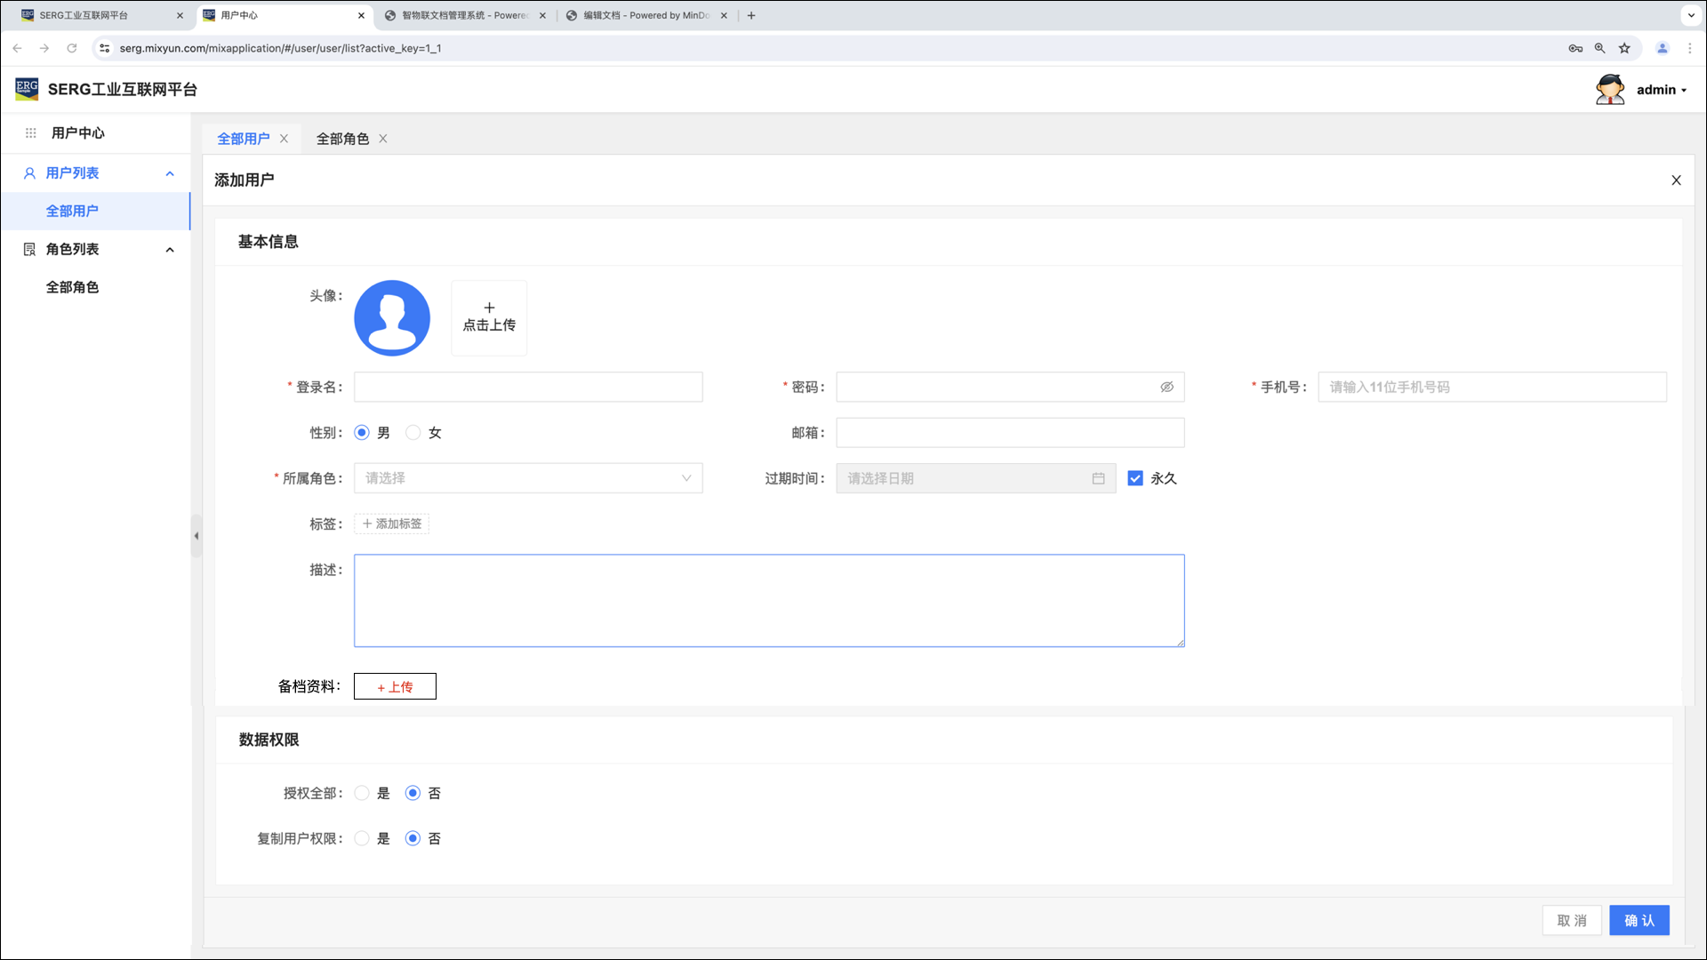Collapse the sidebar using the left arrow handle

pos(196,536)
